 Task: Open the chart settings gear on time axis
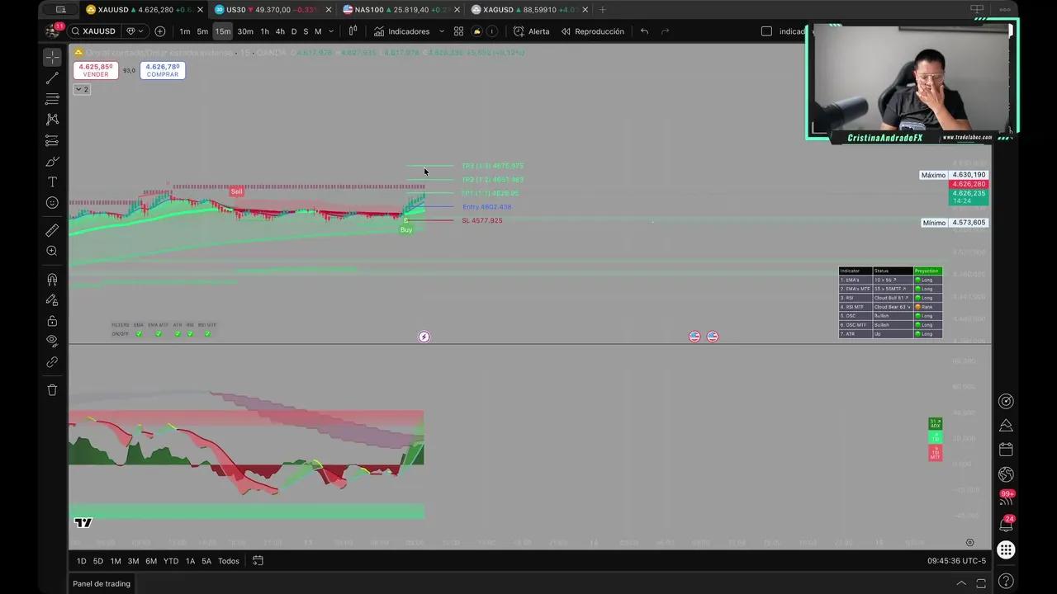pyautogui.click(x=969, y=543)
